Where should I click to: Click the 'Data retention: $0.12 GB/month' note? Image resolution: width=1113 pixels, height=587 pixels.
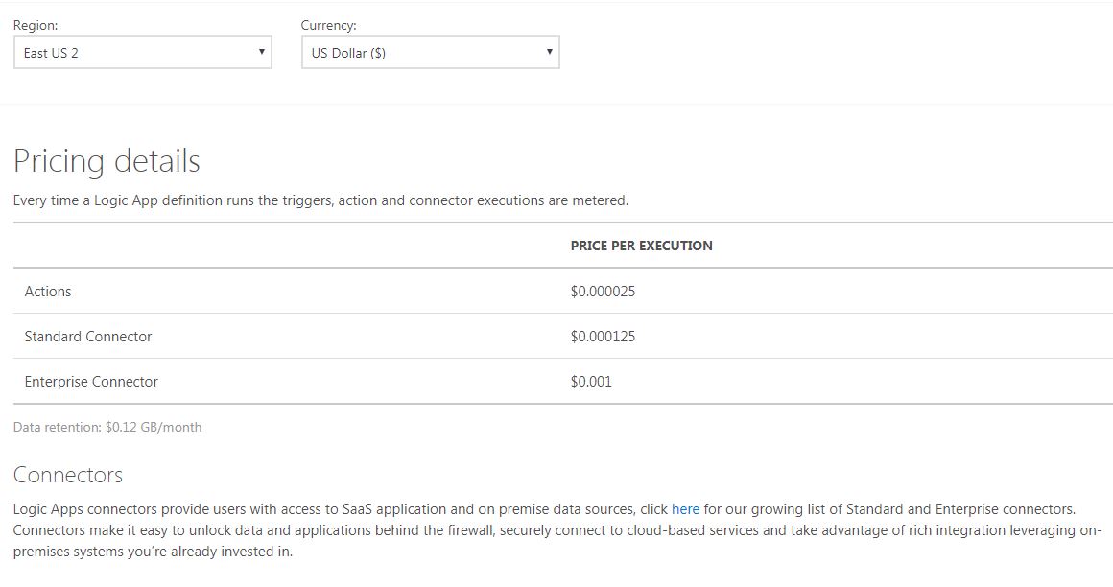[107, 427]
